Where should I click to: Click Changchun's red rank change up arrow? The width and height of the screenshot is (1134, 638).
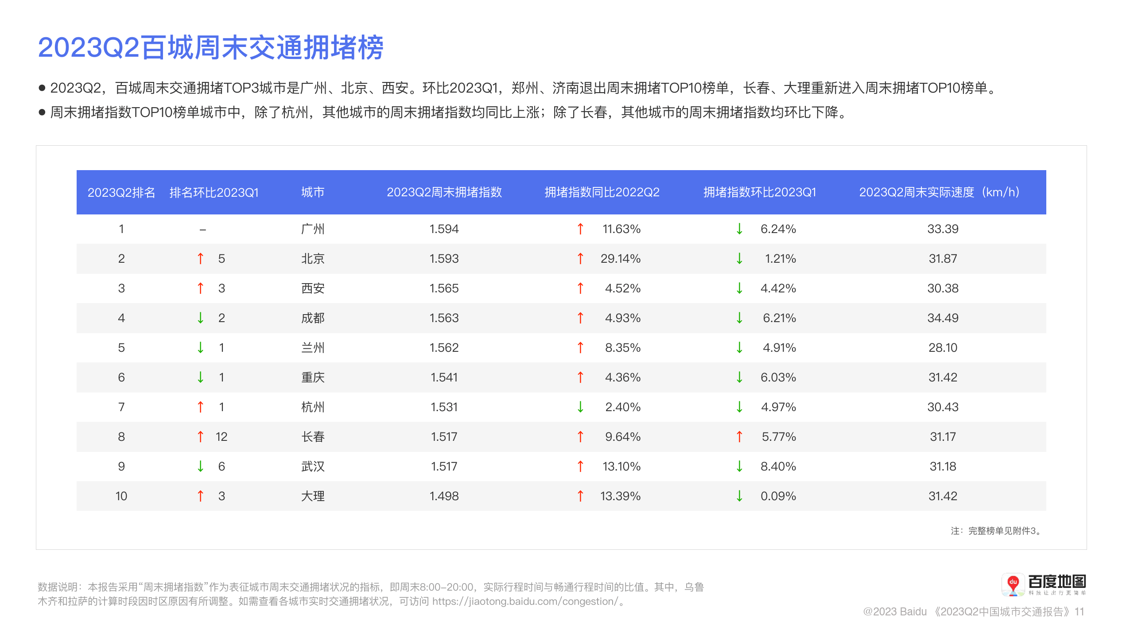[x=200, y=436]
